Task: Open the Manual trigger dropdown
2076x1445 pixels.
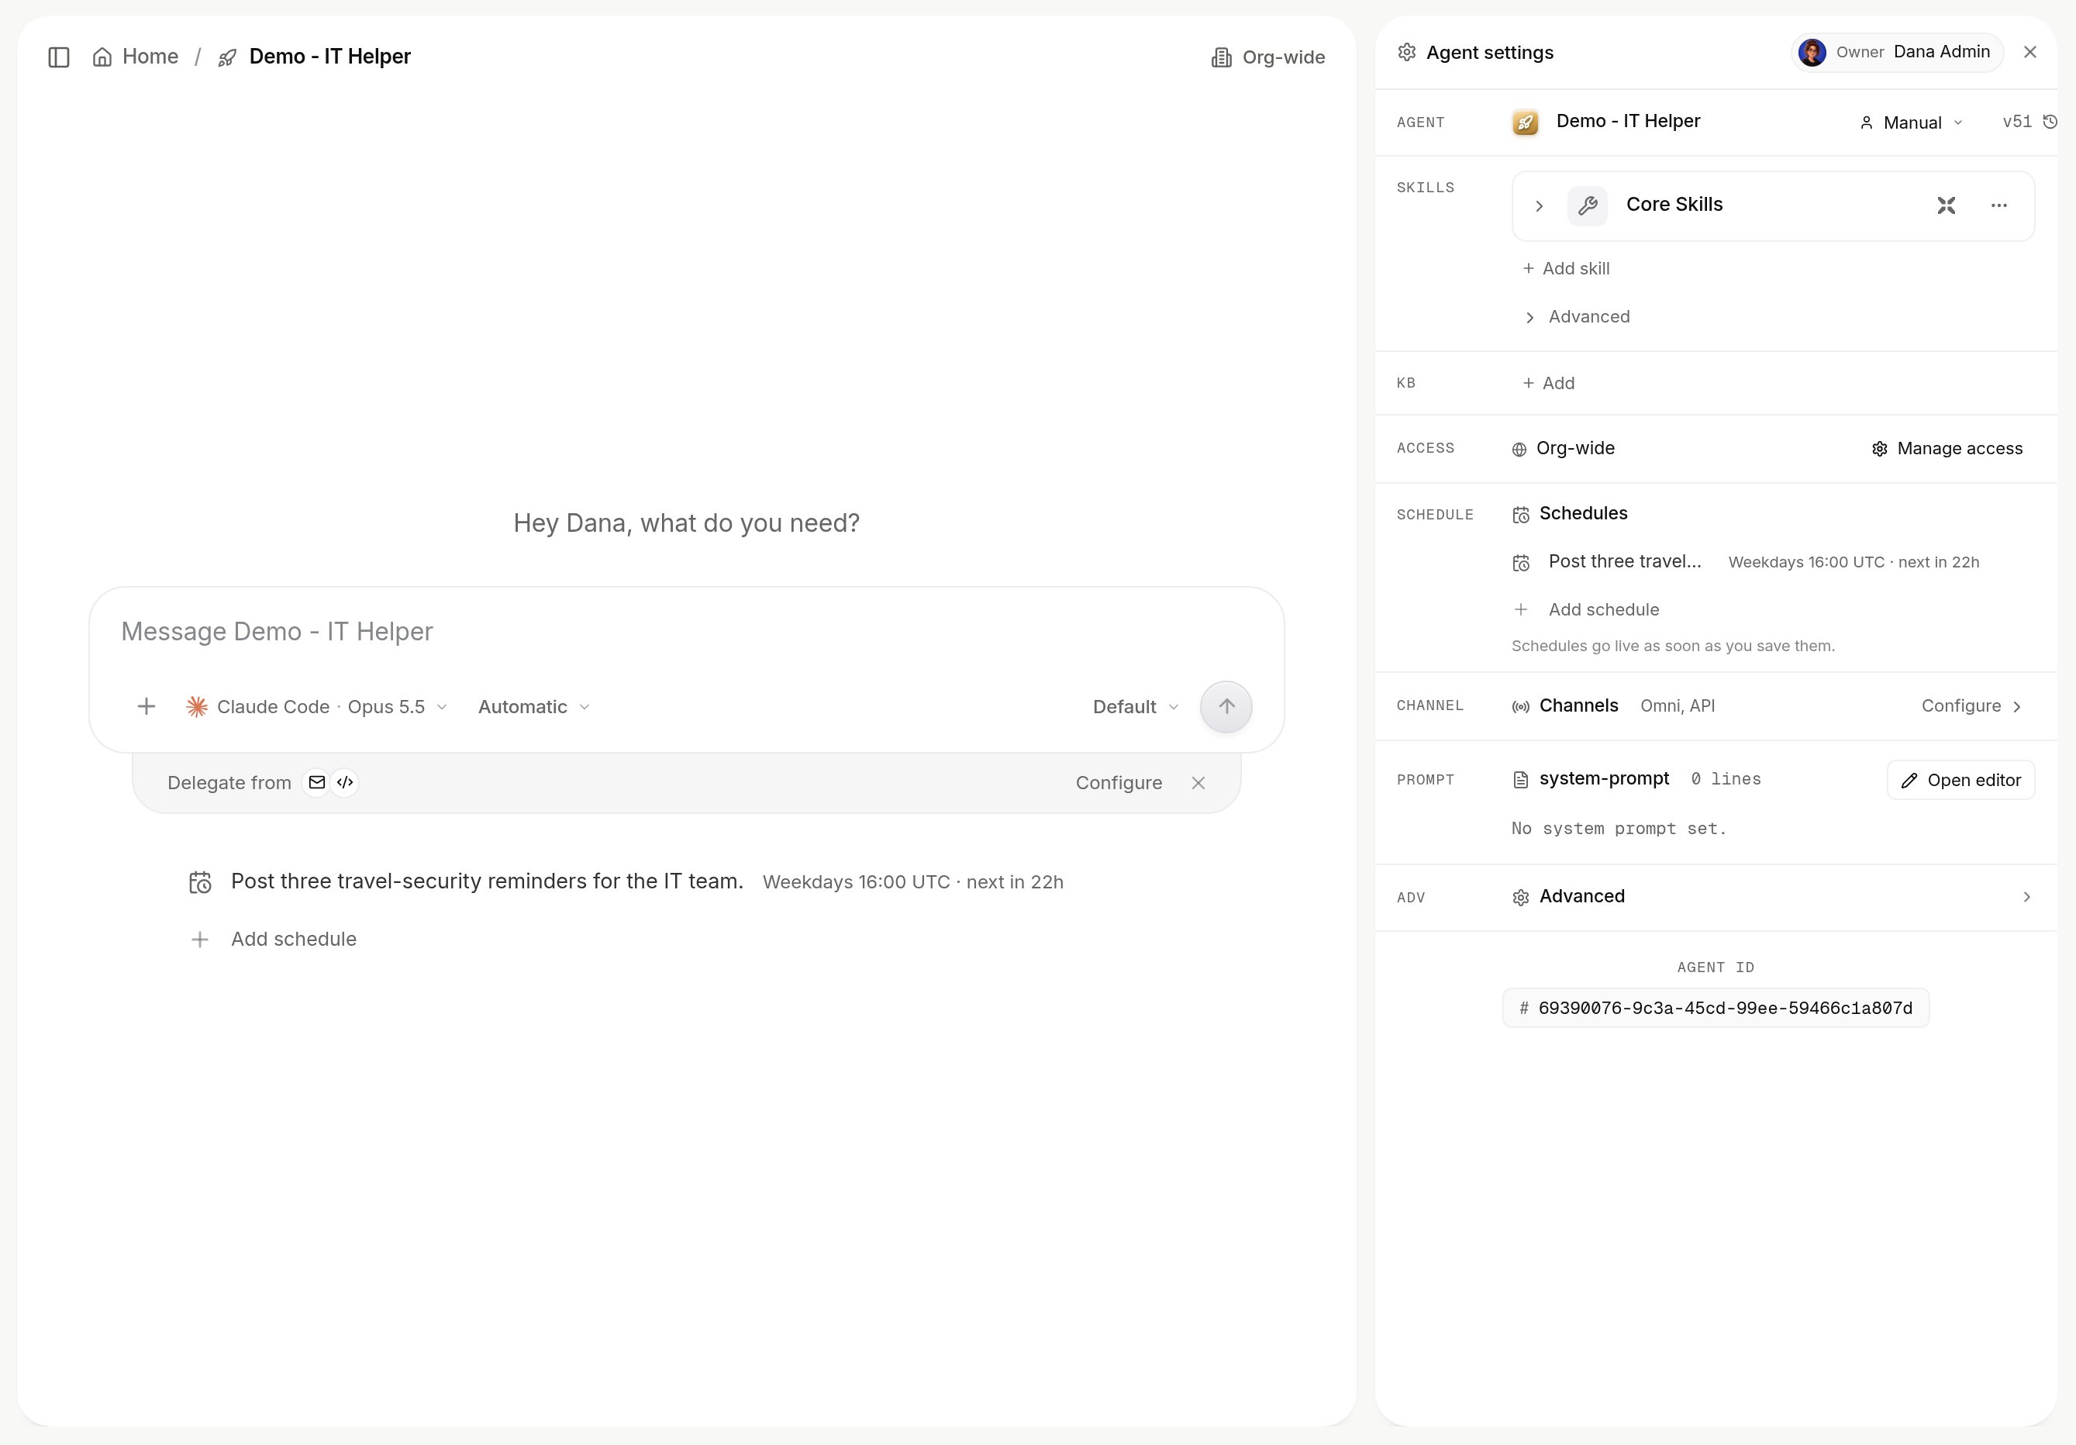Action: 1911,122
